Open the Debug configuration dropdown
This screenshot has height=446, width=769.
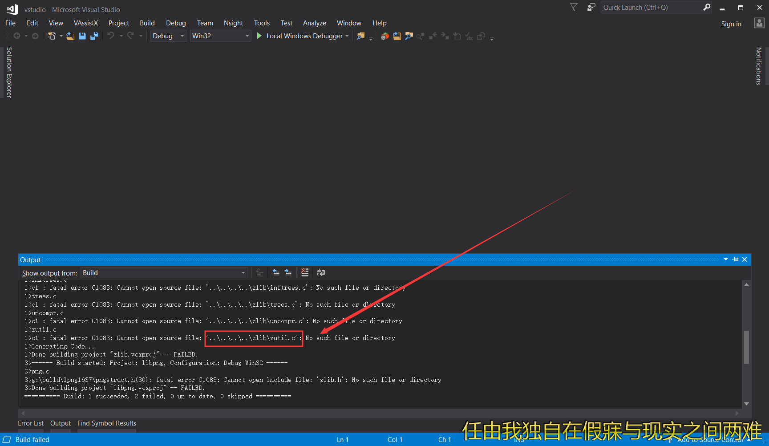(168, 36)
